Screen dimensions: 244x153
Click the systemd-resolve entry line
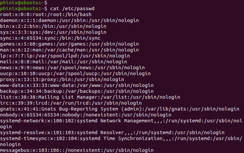pos(112,132)
